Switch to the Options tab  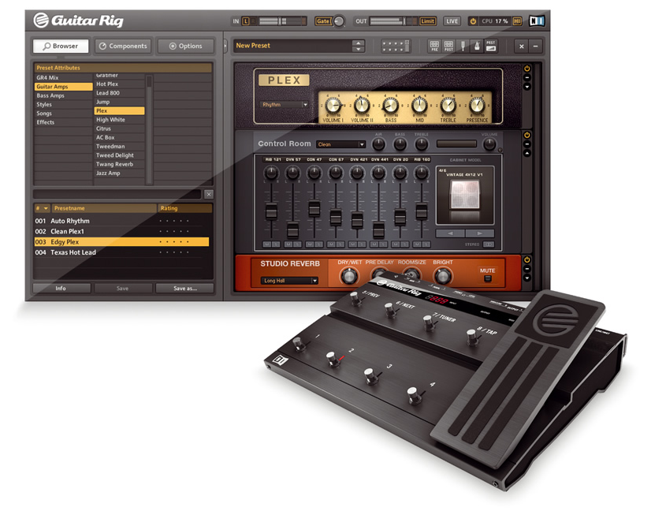(x=186, y=46)
